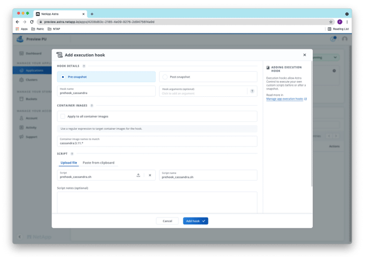Open Script section help tooltip icon

click(72, 154)
